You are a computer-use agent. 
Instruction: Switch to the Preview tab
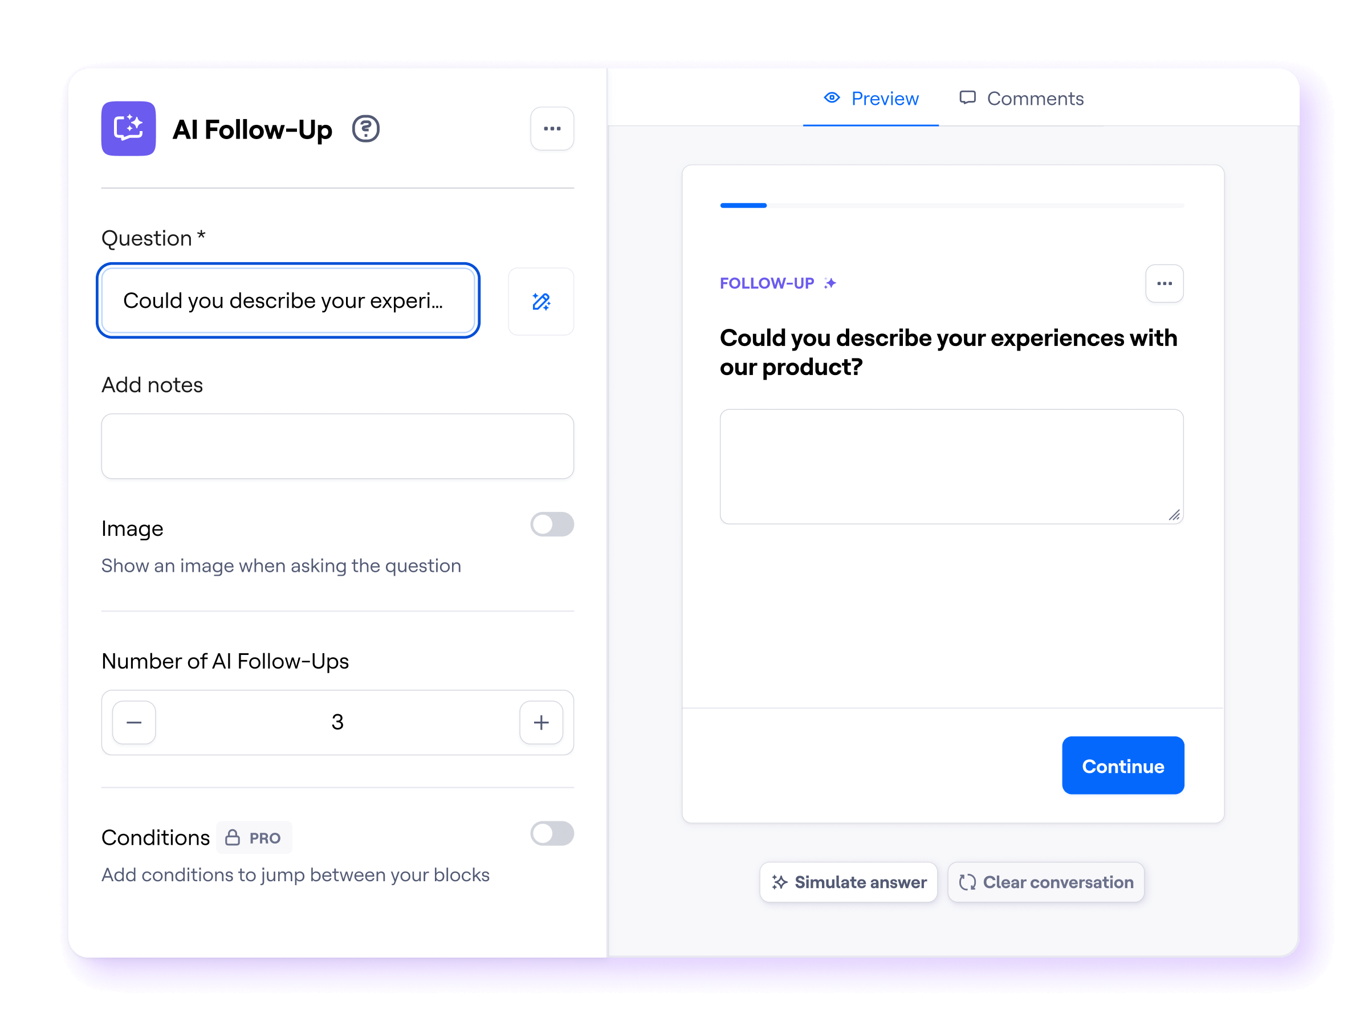tap(871, 99)
